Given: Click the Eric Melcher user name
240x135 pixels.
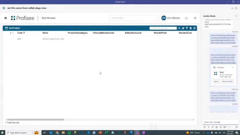Looking at the screenshot, I should click(174, 18).
